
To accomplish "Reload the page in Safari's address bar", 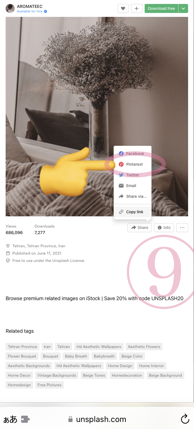I will tap(185, 419).
